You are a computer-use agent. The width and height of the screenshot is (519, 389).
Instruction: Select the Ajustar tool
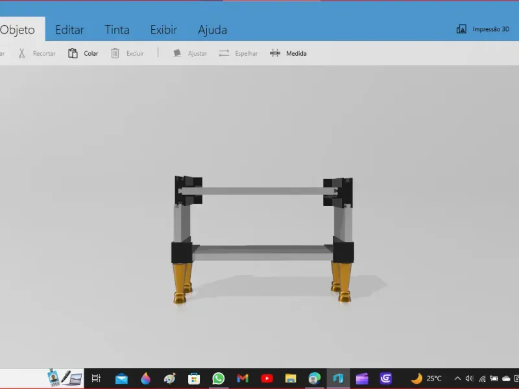click(x=190, y=53)
